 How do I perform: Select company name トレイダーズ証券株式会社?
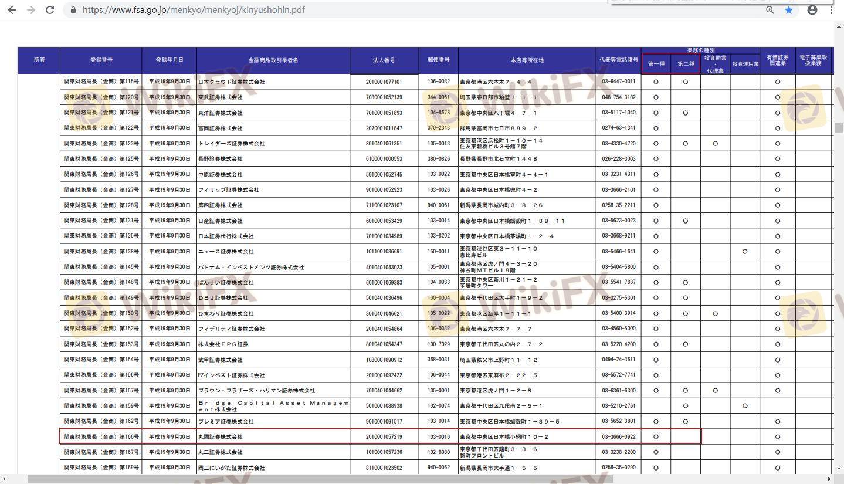(232, 144)
